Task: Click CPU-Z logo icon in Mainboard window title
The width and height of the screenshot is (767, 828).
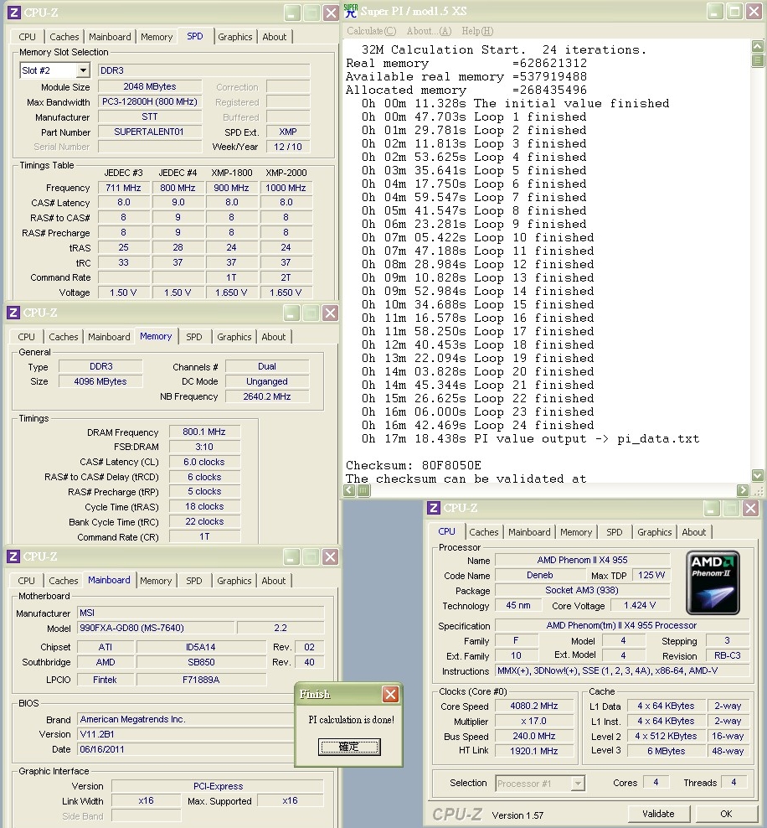Action: click(13, 556)
